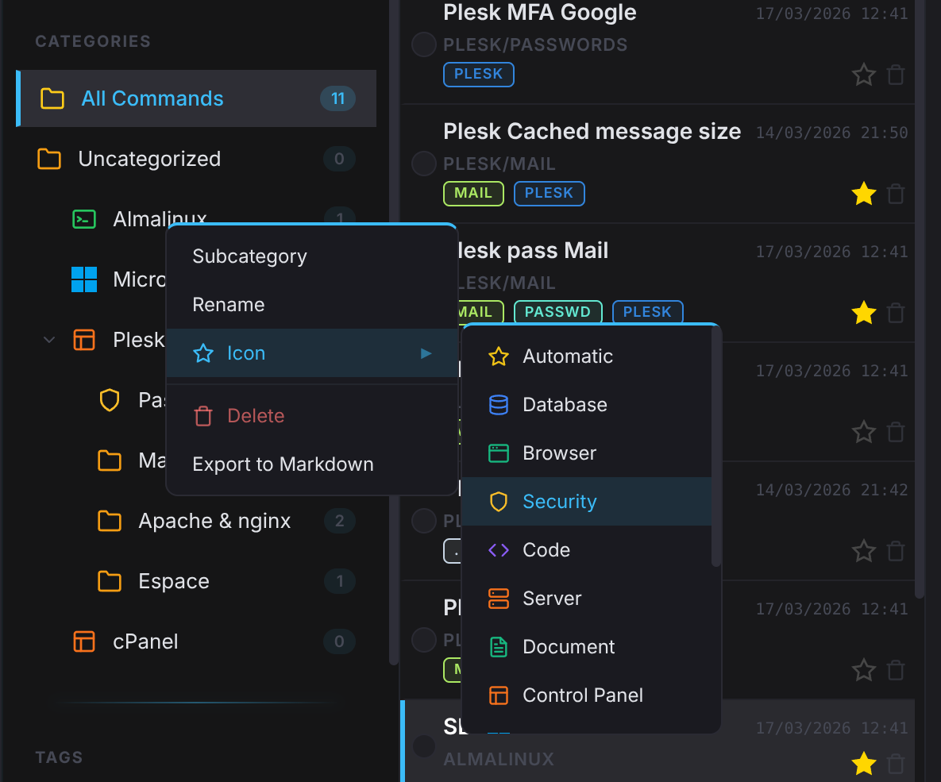The height and width of the screenshot is (782, 941).
Task: Pick Security in the icon submenu
Action: click(586, 502)
